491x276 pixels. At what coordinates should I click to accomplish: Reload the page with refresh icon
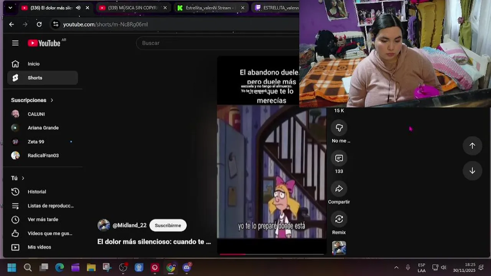click(x=39, y=24)
